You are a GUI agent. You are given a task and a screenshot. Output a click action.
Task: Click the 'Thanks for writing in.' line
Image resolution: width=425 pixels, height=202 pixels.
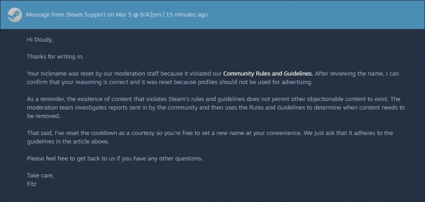tap(55, 57)
